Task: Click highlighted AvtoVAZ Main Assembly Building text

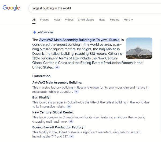Action: click(79, 40)
